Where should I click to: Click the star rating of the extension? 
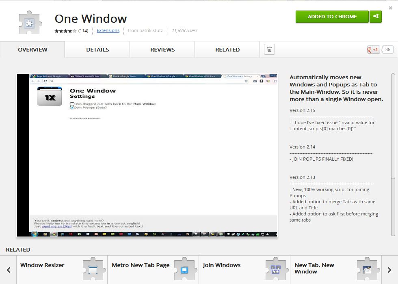[x=65, y=31]
